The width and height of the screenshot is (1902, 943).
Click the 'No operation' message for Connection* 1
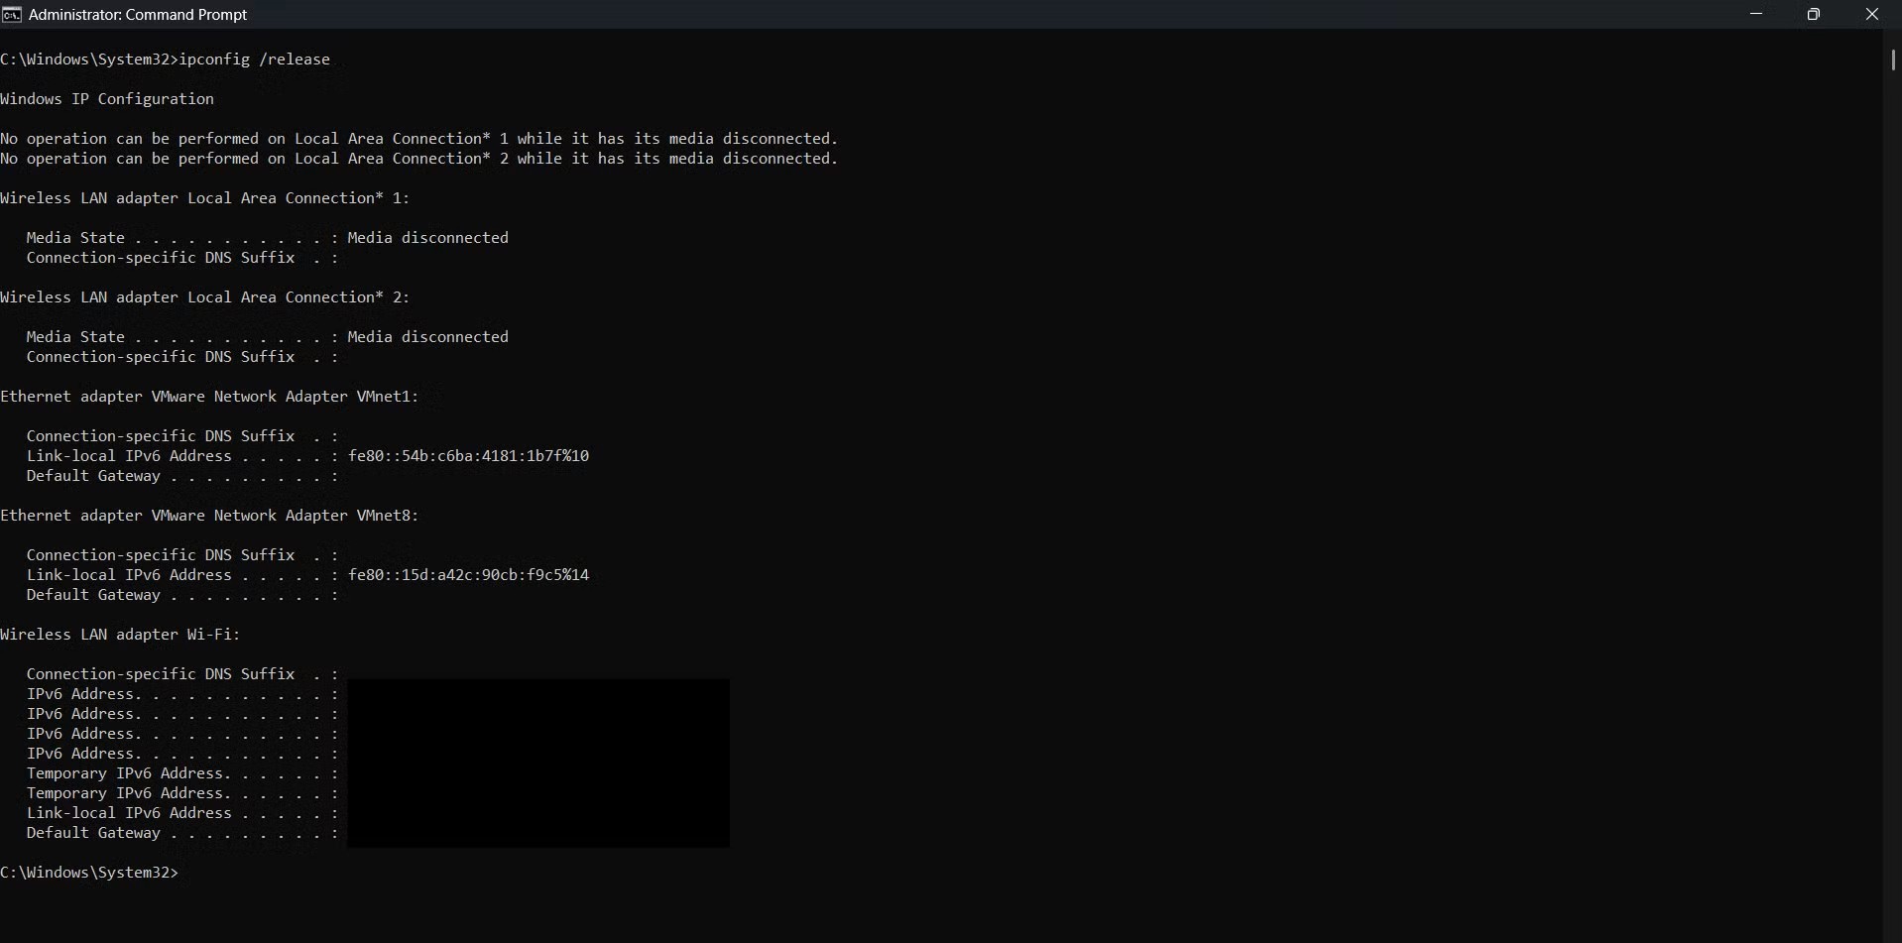[418, 139]
